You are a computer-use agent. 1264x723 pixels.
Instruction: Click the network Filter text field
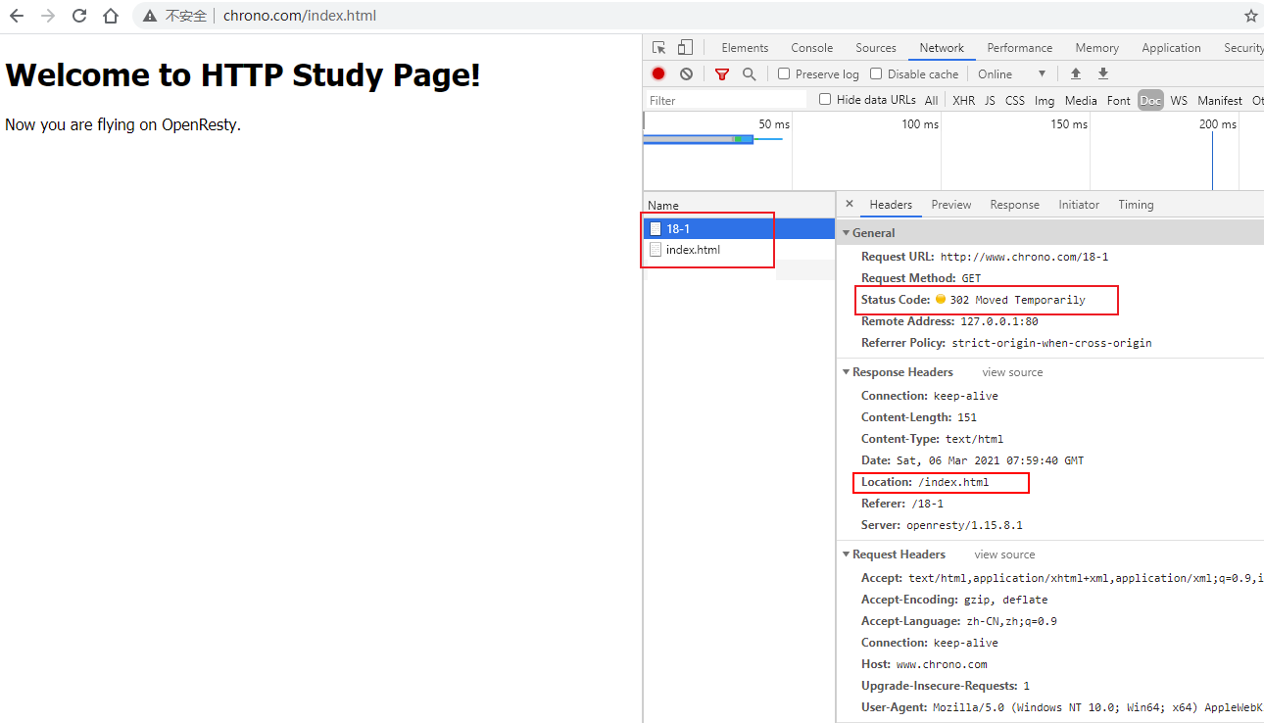coord(725,100)
